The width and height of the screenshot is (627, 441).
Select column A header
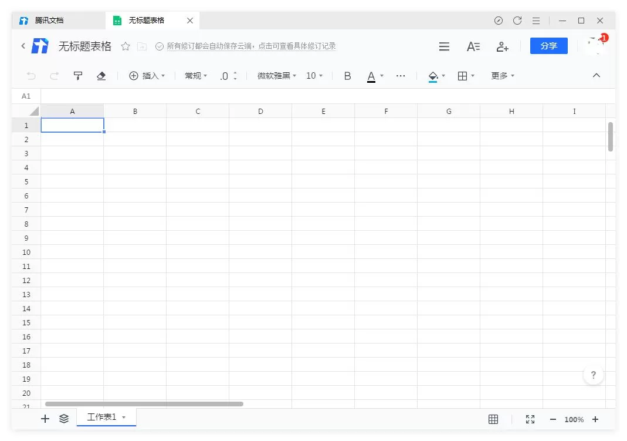click(x=72, y=111)
